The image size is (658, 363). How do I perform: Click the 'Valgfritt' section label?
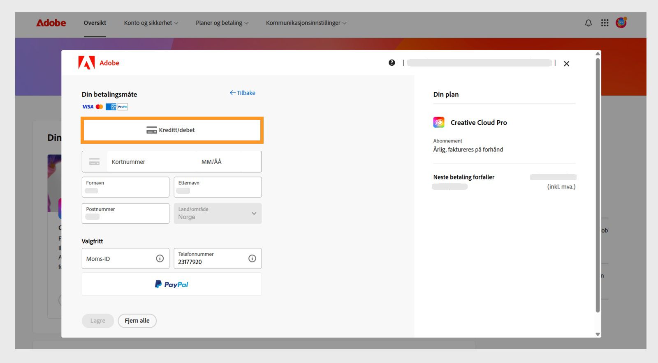92,241
